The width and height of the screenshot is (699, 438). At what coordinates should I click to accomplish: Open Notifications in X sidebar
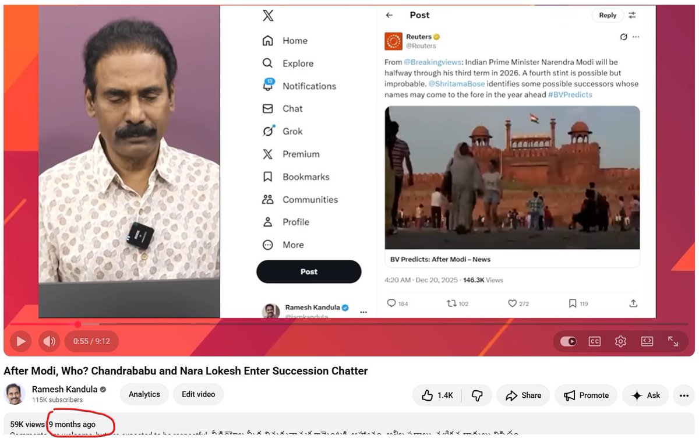[299, 86]
